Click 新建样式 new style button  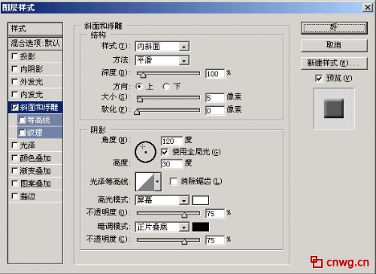pyautogui.click(x=334, y=63)
